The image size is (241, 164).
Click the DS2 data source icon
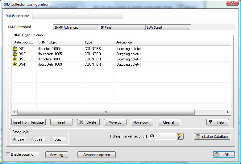[x=15, y=54]
